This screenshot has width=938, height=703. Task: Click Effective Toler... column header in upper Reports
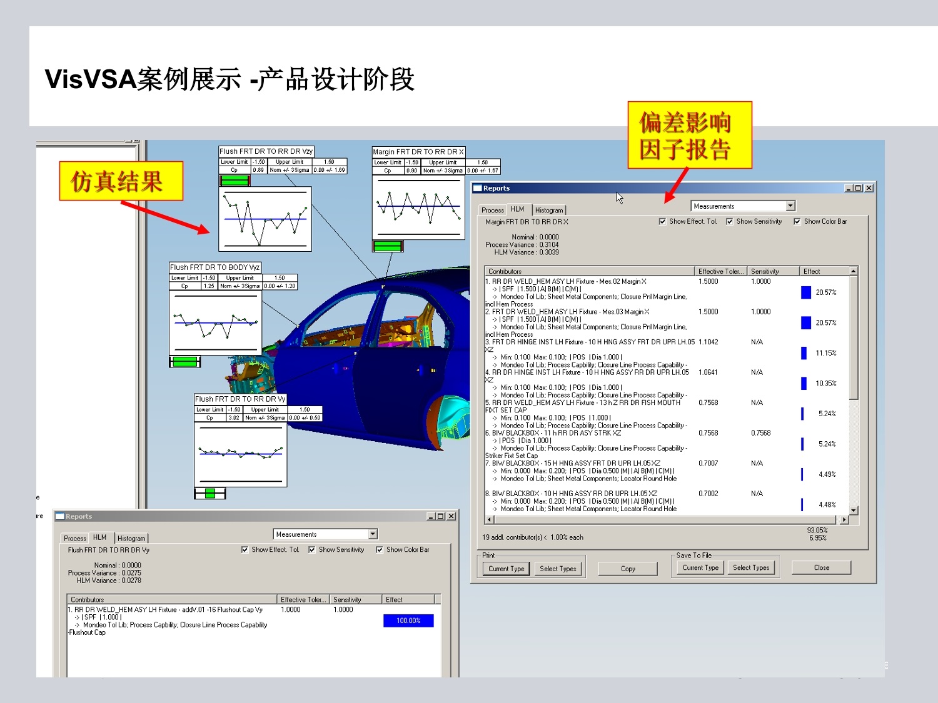(x=721, y=271)
